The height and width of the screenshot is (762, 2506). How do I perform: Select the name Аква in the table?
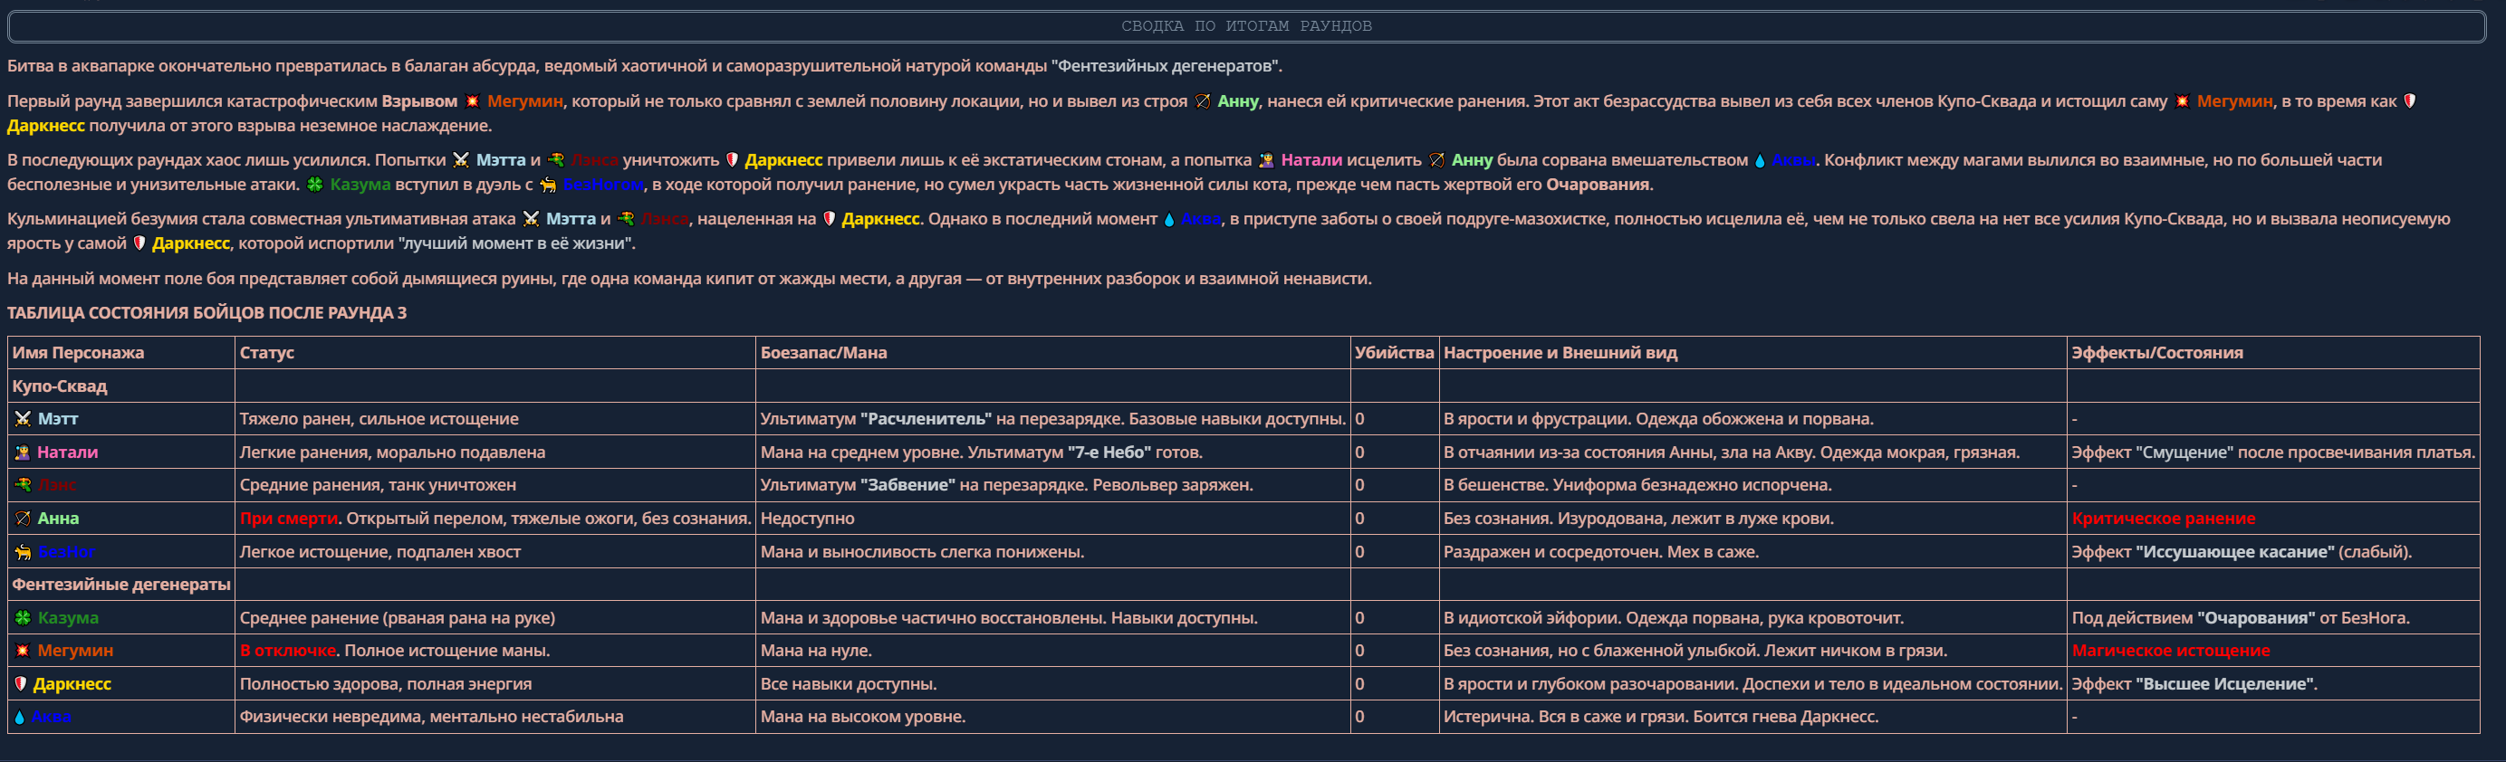coord(52,717)
